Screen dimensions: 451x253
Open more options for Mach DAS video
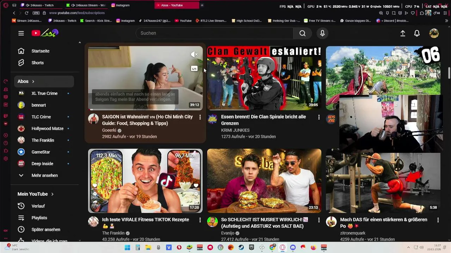tap(438, 220)
